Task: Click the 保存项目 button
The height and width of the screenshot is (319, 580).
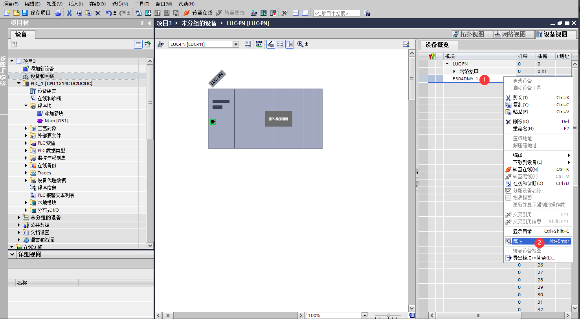Action: 40,13
